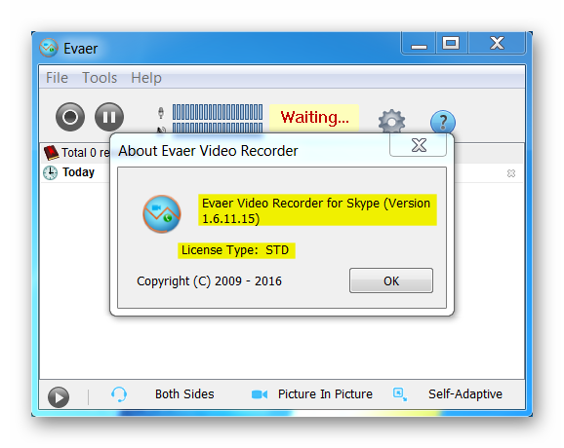Click the blue question mark help icon
The image size is (564, 448).
tap(443, 122)
